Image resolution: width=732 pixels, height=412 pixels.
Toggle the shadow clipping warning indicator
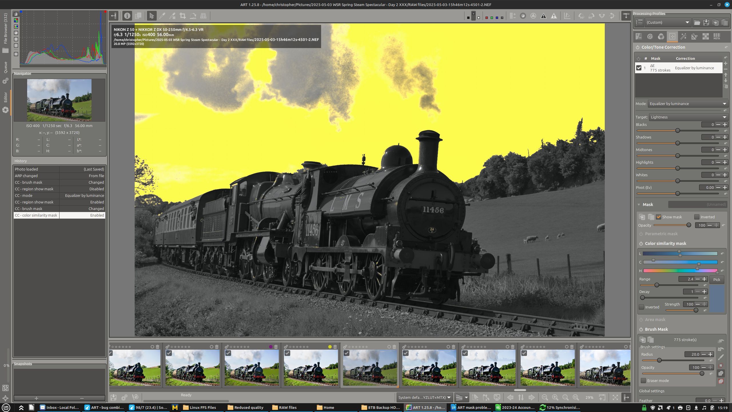(x=544, y=16)
